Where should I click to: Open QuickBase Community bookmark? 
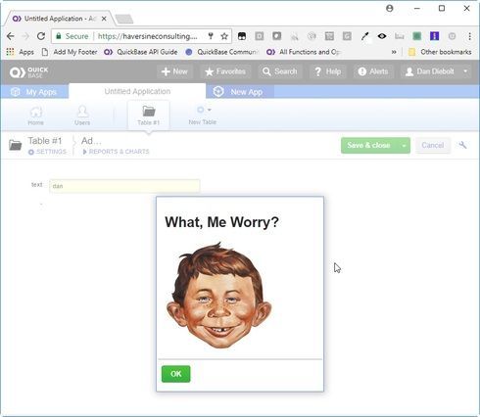(x=222, y=52)
